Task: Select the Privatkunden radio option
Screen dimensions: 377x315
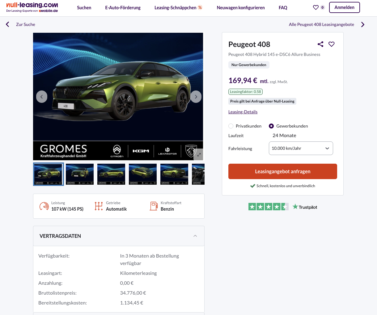Action: 231,126
